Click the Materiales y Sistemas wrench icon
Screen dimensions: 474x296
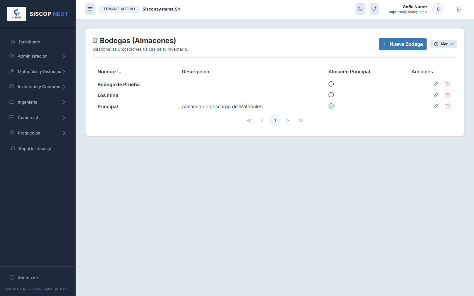[x=12, y=71]
